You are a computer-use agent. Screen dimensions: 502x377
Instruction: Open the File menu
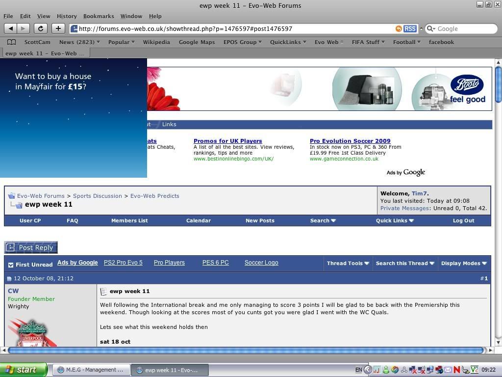coord(8,16)
